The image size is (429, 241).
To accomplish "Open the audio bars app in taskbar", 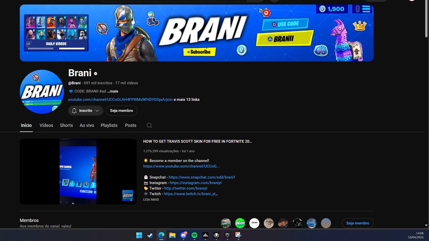I will pyautogui.click(x=206, y=235).
